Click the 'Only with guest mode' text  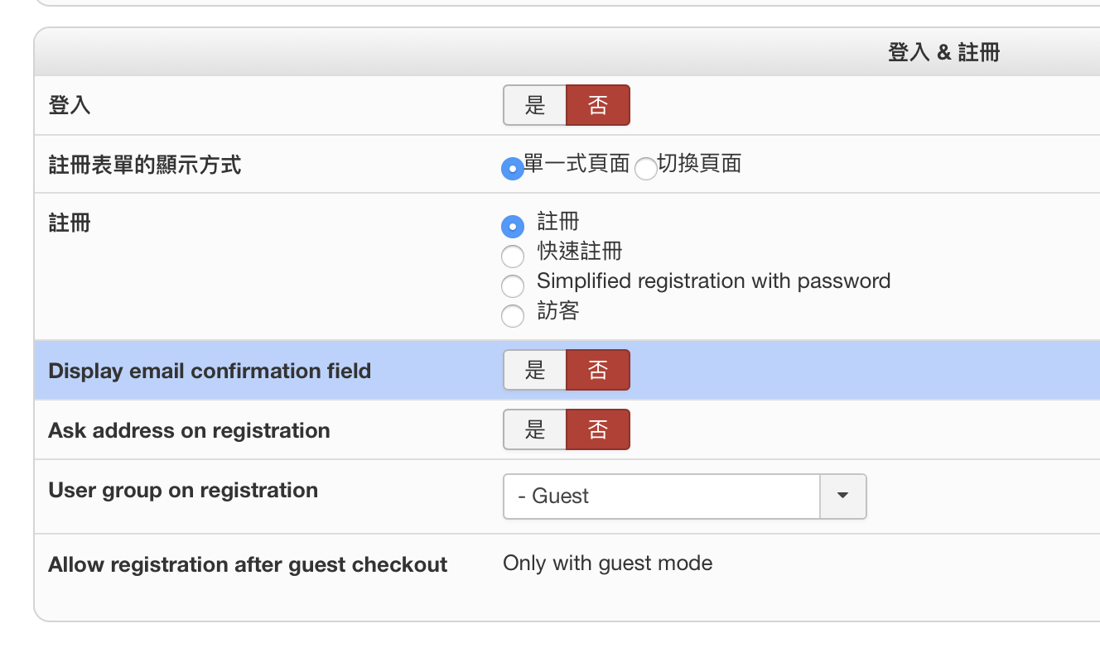(607, 563)
